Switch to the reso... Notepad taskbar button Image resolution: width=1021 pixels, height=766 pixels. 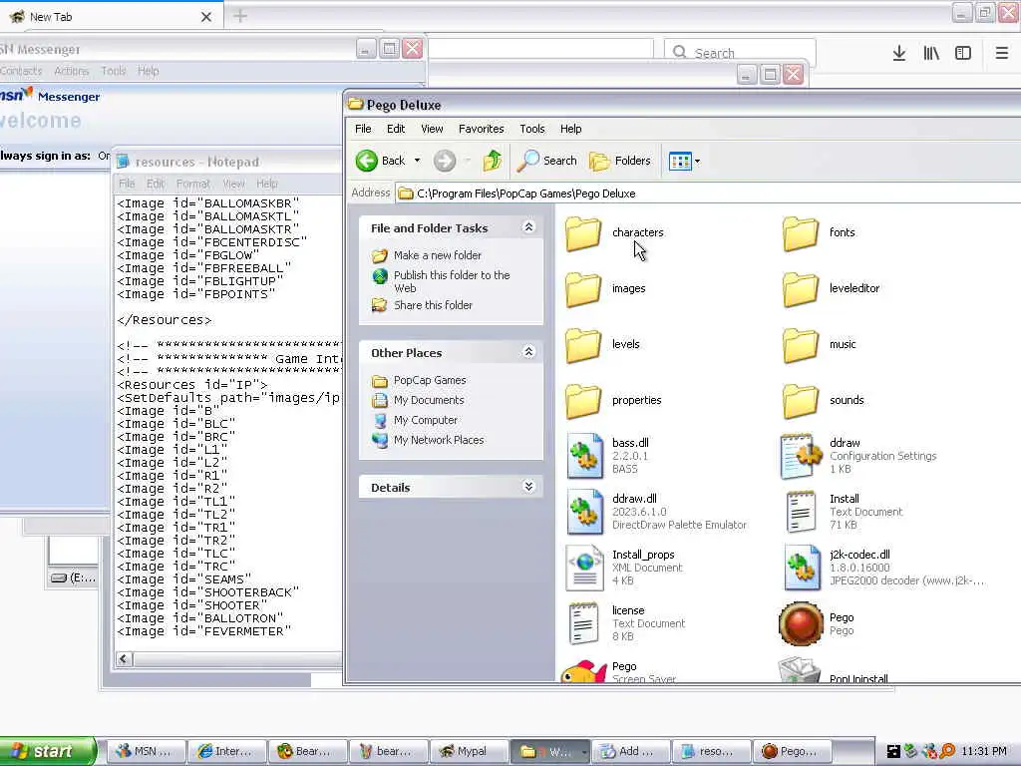coord(711,752)
